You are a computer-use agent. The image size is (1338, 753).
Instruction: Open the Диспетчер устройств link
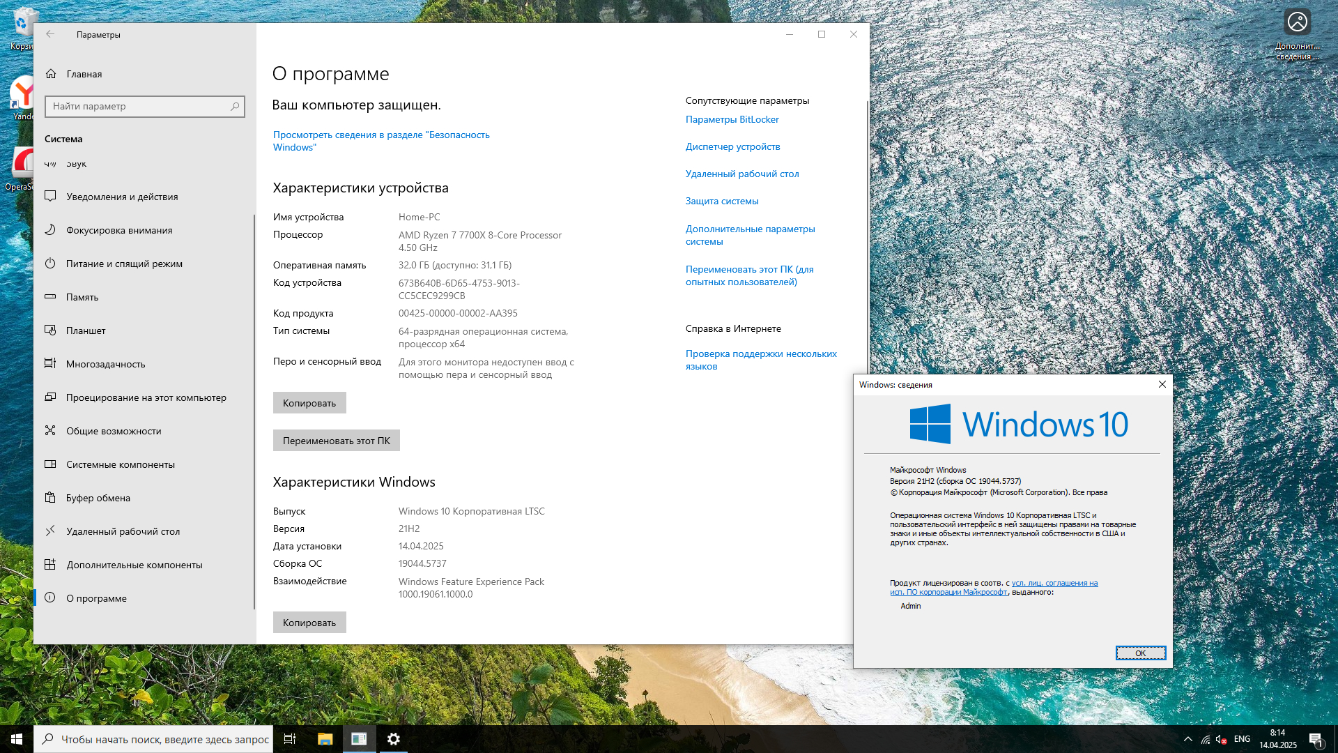(732, 146)
